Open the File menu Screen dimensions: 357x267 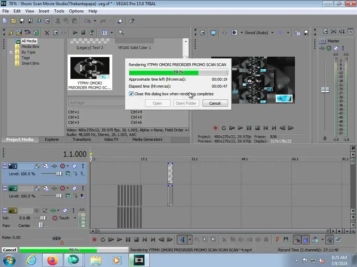coord(6,11)
